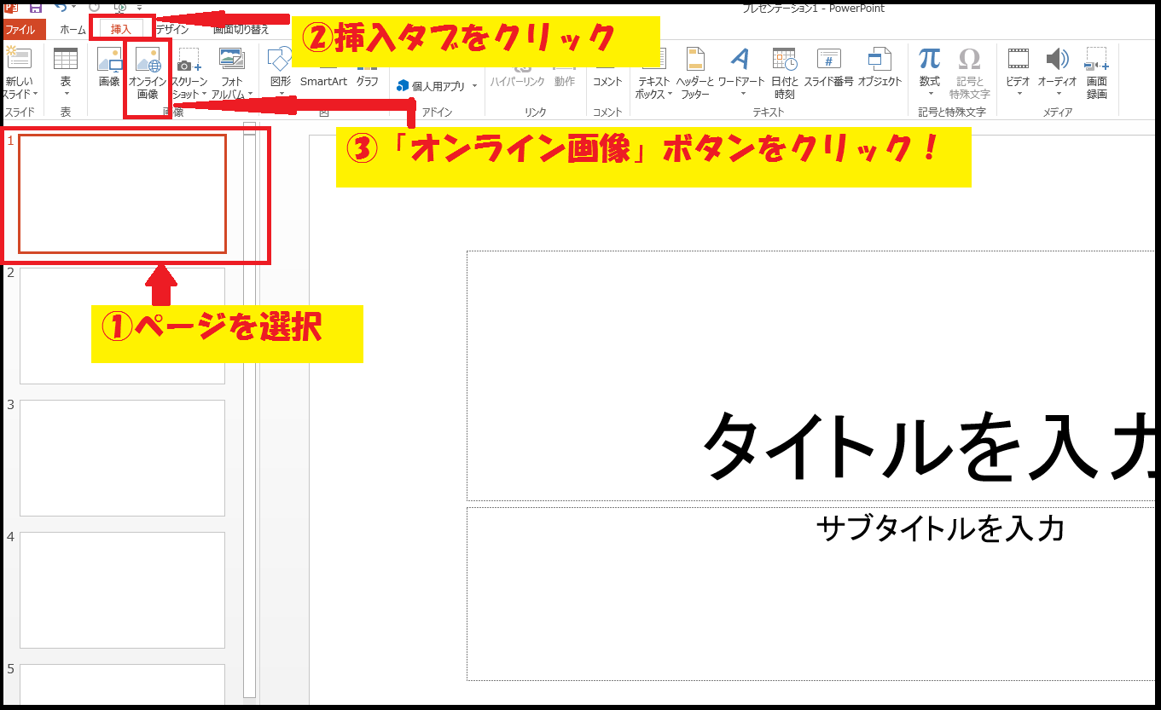Image resolution: width=1161 pixels, height=710 pixels.
Task: Click the 数式 (Equation) pi icon
Action: click(x=929, y=59)
